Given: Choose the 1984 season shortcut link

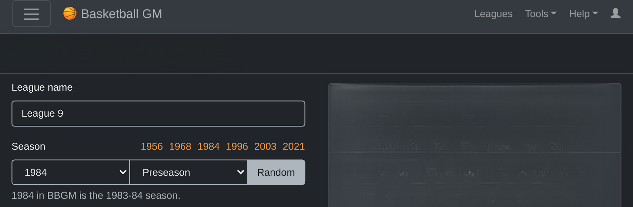Looking at the screenshot, I should pos(208,146).
